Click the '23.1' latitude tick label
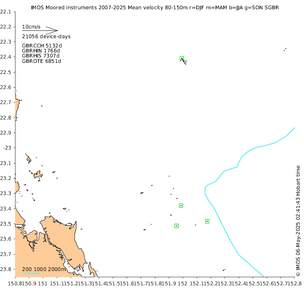Viewport: 304px width, 293px height. pyautogui.click(x=6, y=163)
